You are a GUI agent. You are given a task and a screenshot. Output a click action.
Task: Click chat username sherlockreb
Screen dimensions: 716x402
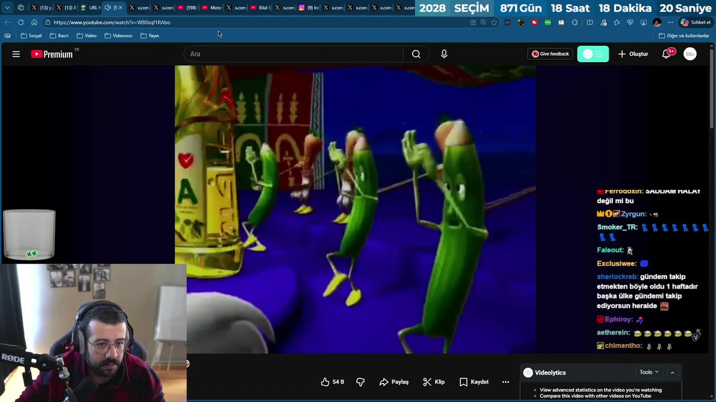[x=617, y=277]
